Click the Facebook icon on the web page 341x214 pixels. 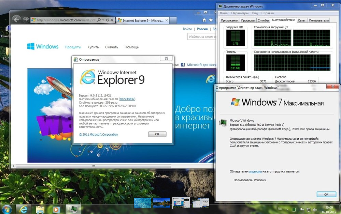(183, 65)
